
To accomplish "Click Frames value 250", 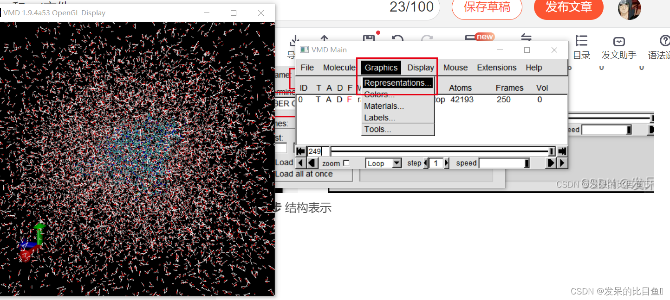I will click(x=503, y=100).
